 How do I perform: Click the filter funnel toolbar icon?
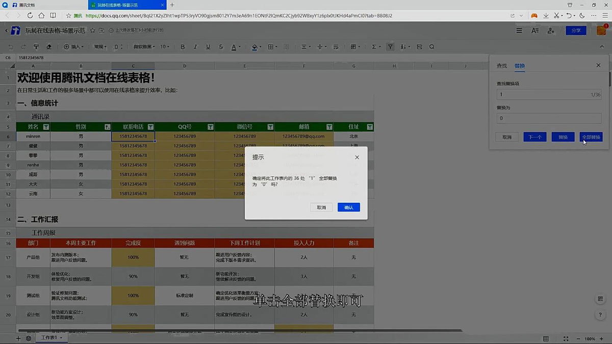[x=390, y=47]
